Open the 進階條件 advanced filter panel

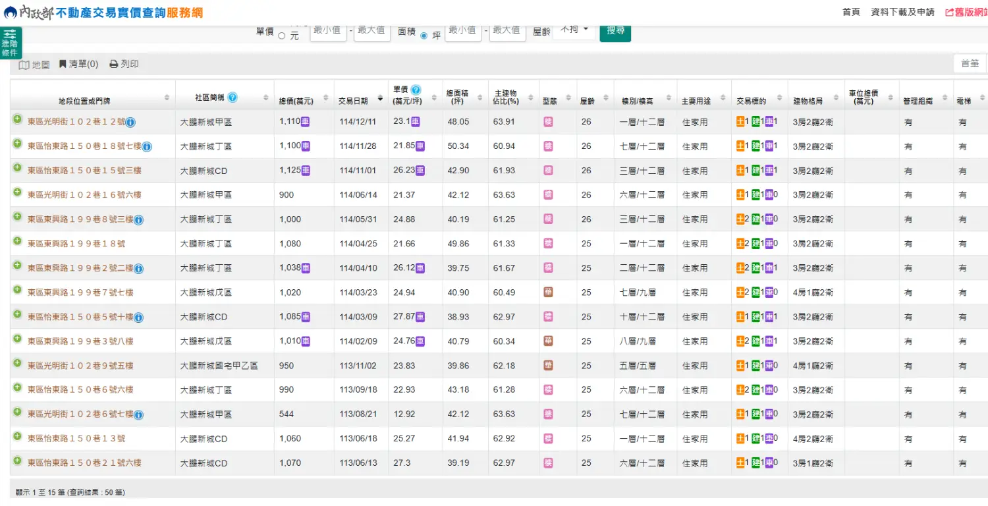11,43
